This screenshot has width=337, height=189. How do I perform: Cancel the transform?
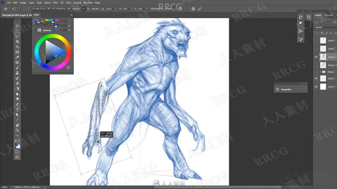193,9
